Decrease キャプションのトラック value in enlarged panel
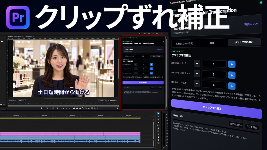The image size is (267, 150). [197, 74]
